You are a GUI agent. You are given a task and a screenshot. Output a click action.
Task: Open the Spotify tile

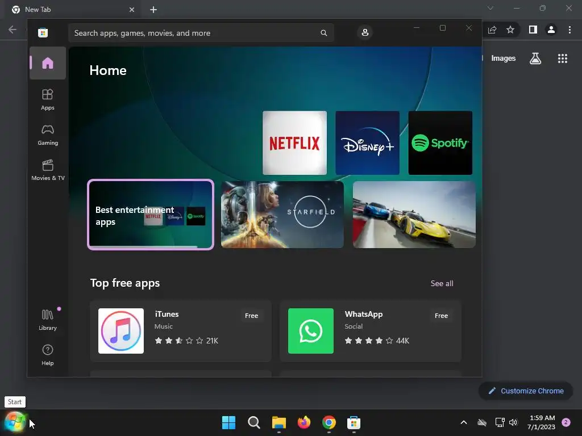[440, 142]
